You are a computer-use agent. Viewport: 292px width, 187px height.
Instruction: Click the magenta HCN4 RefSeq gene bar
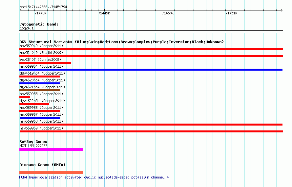pos(51,149)
